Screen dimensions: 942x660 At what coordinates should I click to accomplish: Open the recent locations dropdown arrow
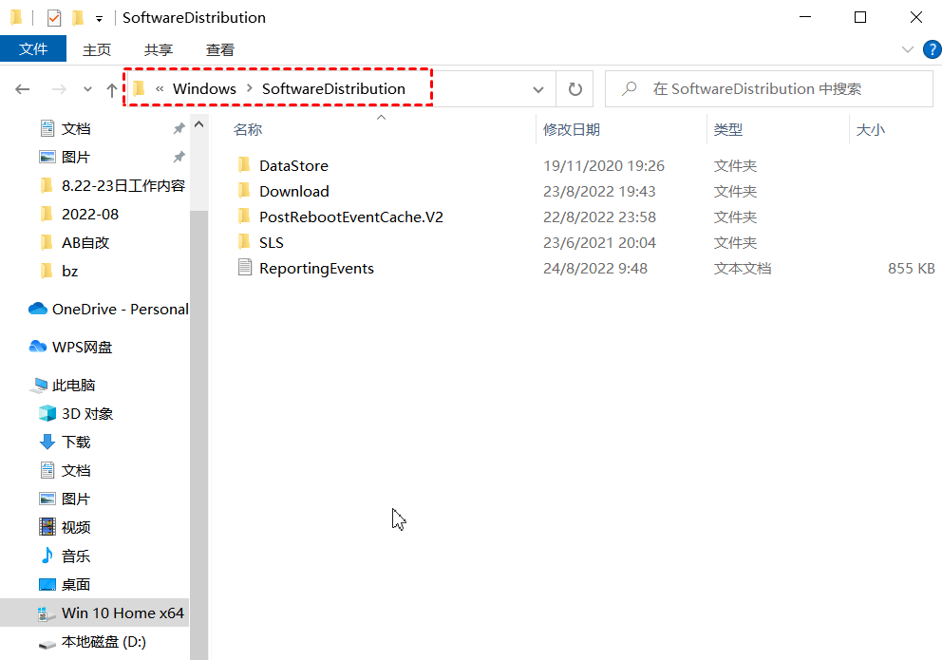(x=87, y=89)
